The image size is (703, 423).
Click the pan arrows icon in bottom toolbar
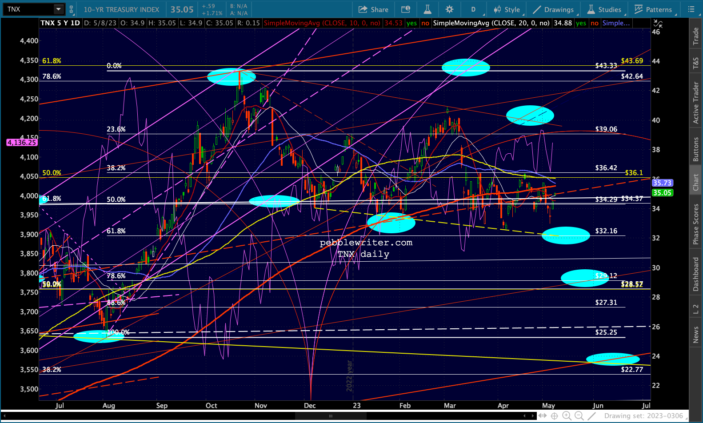[x=543, y=416]
